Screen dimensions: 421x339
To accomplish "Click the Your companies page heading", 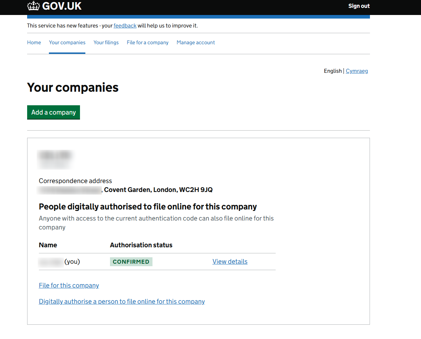I will 73,87.
